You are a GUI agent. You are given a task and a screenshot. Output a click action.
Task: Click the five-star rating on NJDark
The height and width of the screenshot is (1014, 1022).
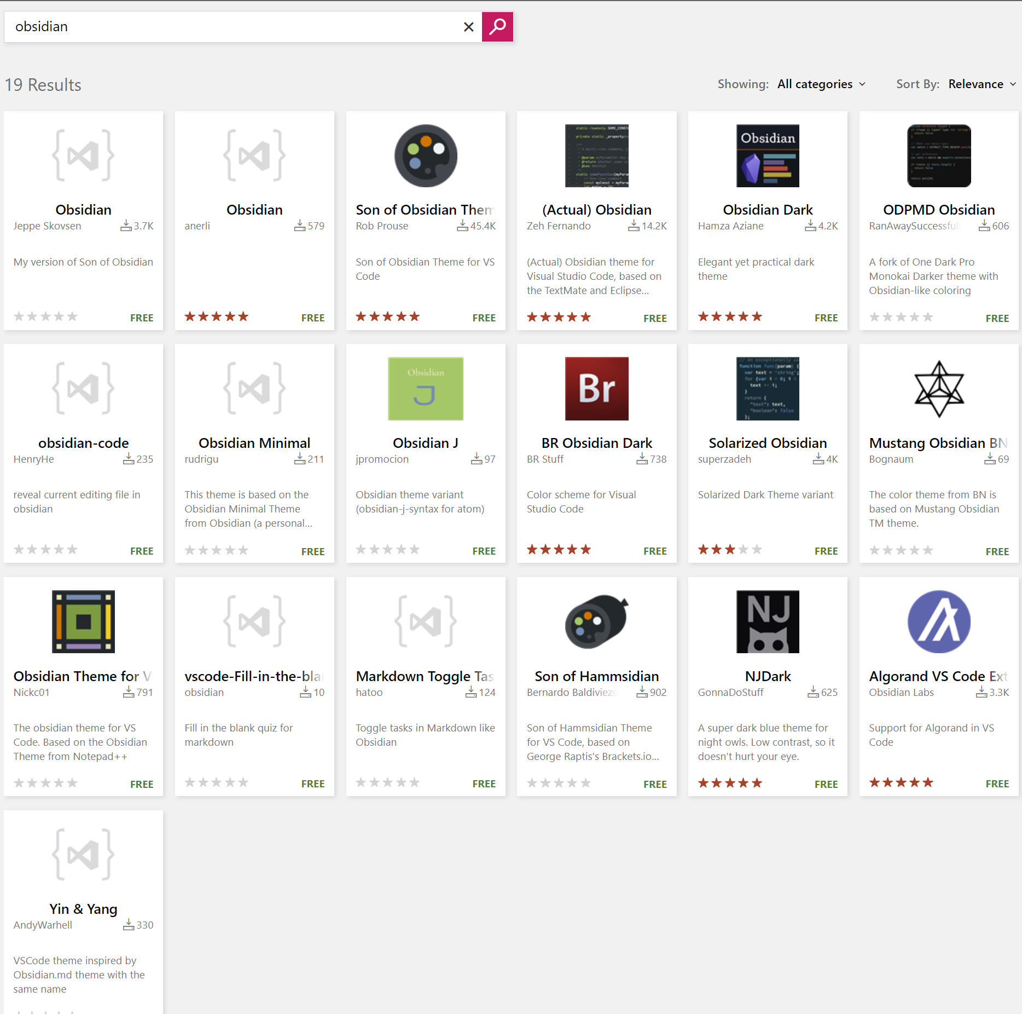729,782
